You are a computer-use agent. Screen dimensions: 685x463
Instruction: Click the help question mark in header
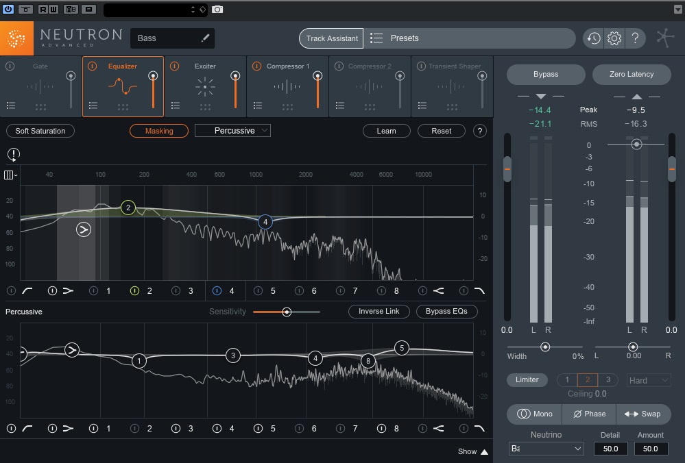point(635,38)
